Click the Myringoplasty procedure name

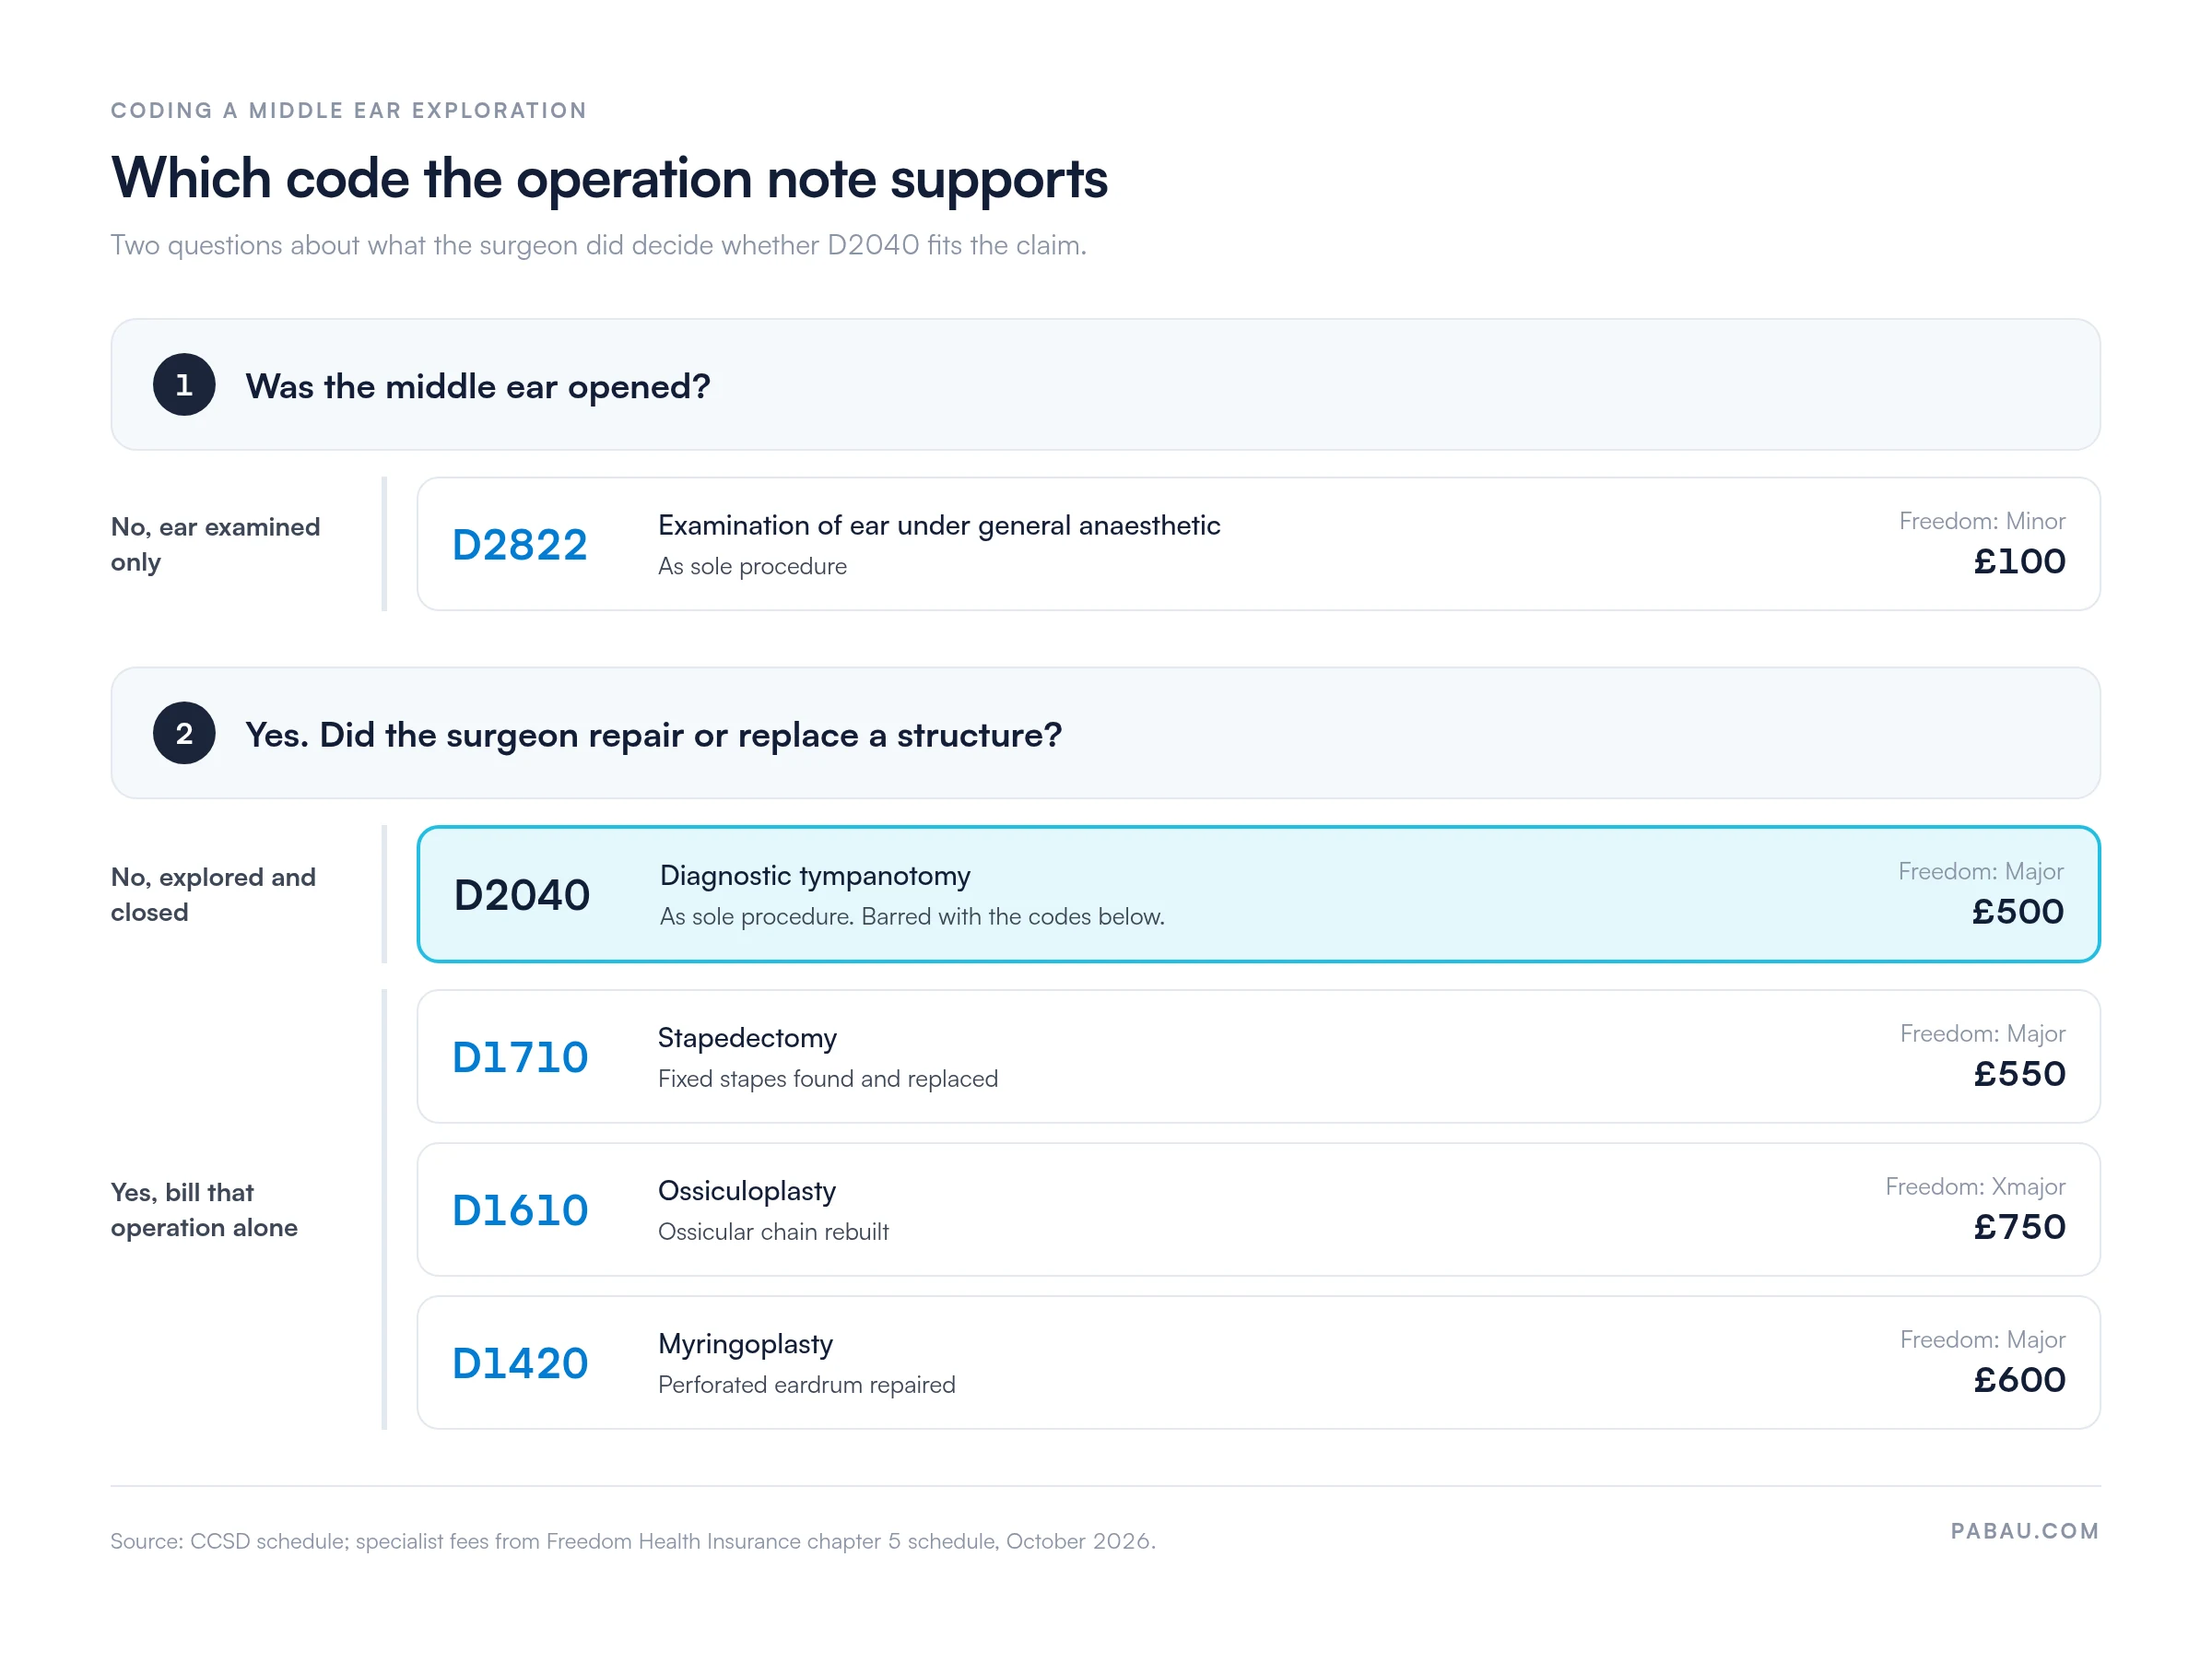pos(745,1345)
